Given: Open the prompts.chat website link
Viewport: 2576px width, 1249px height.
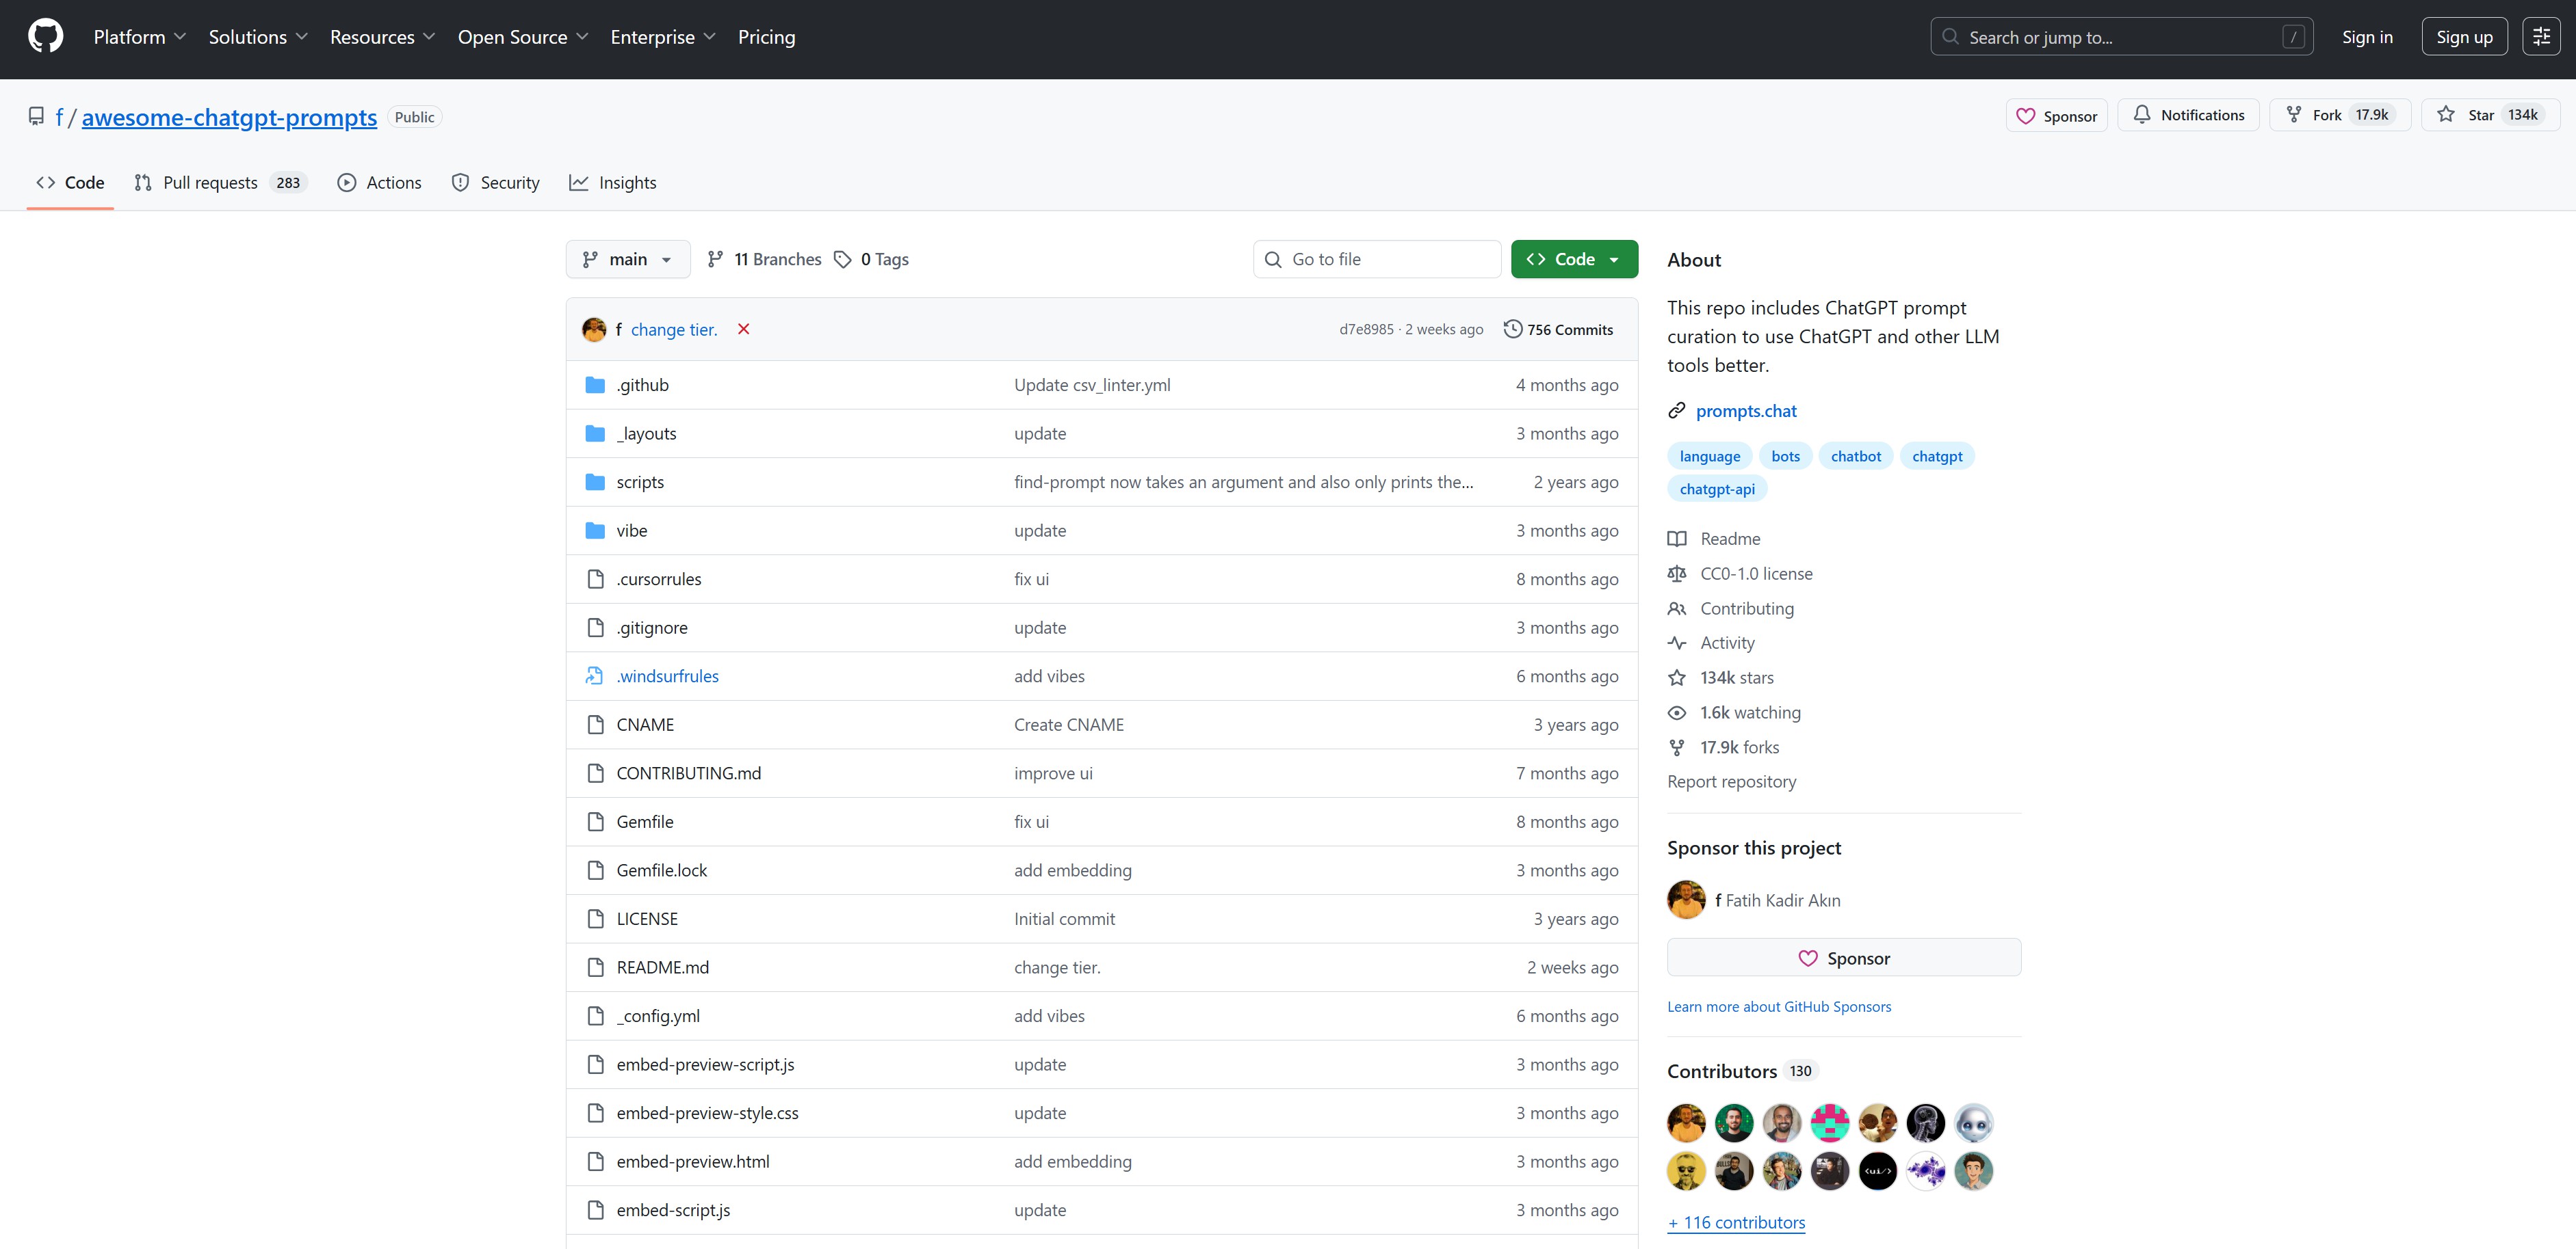Looking at the screenshot, I should (x=1746, y=412).
